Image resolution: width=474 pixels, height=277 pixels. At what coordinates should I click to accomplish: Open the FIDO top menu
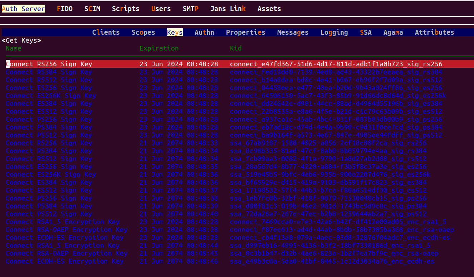(x=65, y=9)
